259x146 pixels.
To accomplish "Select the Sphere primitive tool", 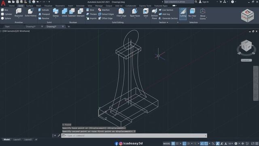I will 6,18.
